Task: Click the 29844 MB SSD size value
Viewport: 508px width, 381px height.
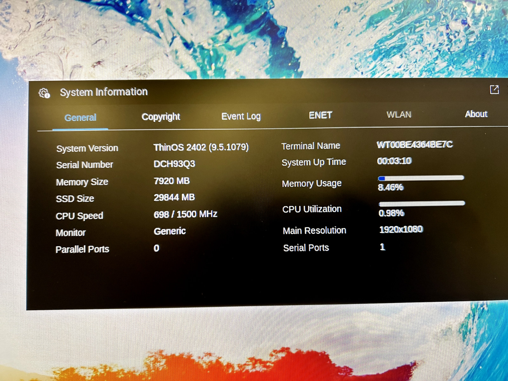Action: [x=174, y=197]
